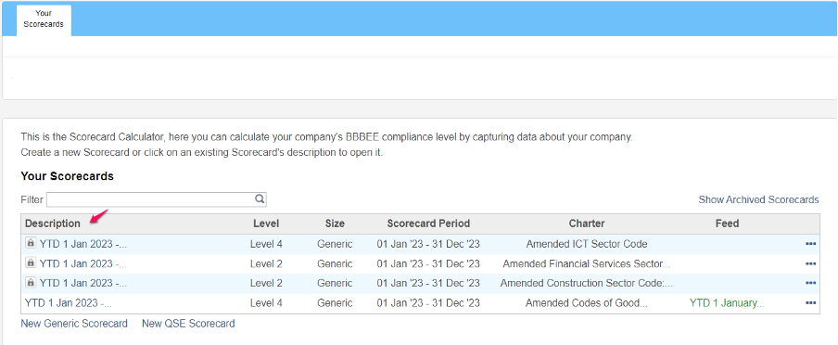Select the Amended Construction Sector Code cell

[587, 283]
